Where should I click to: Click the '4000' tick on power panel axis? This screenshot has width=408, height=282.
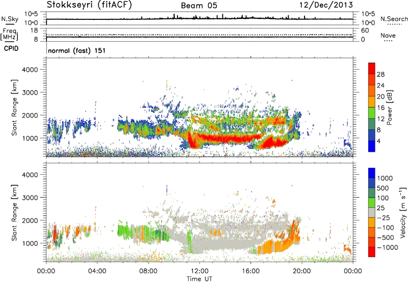[30, 70]
